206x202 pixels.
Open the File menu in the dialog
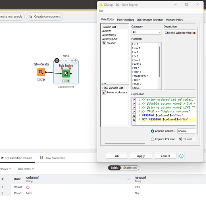(101, 11)
